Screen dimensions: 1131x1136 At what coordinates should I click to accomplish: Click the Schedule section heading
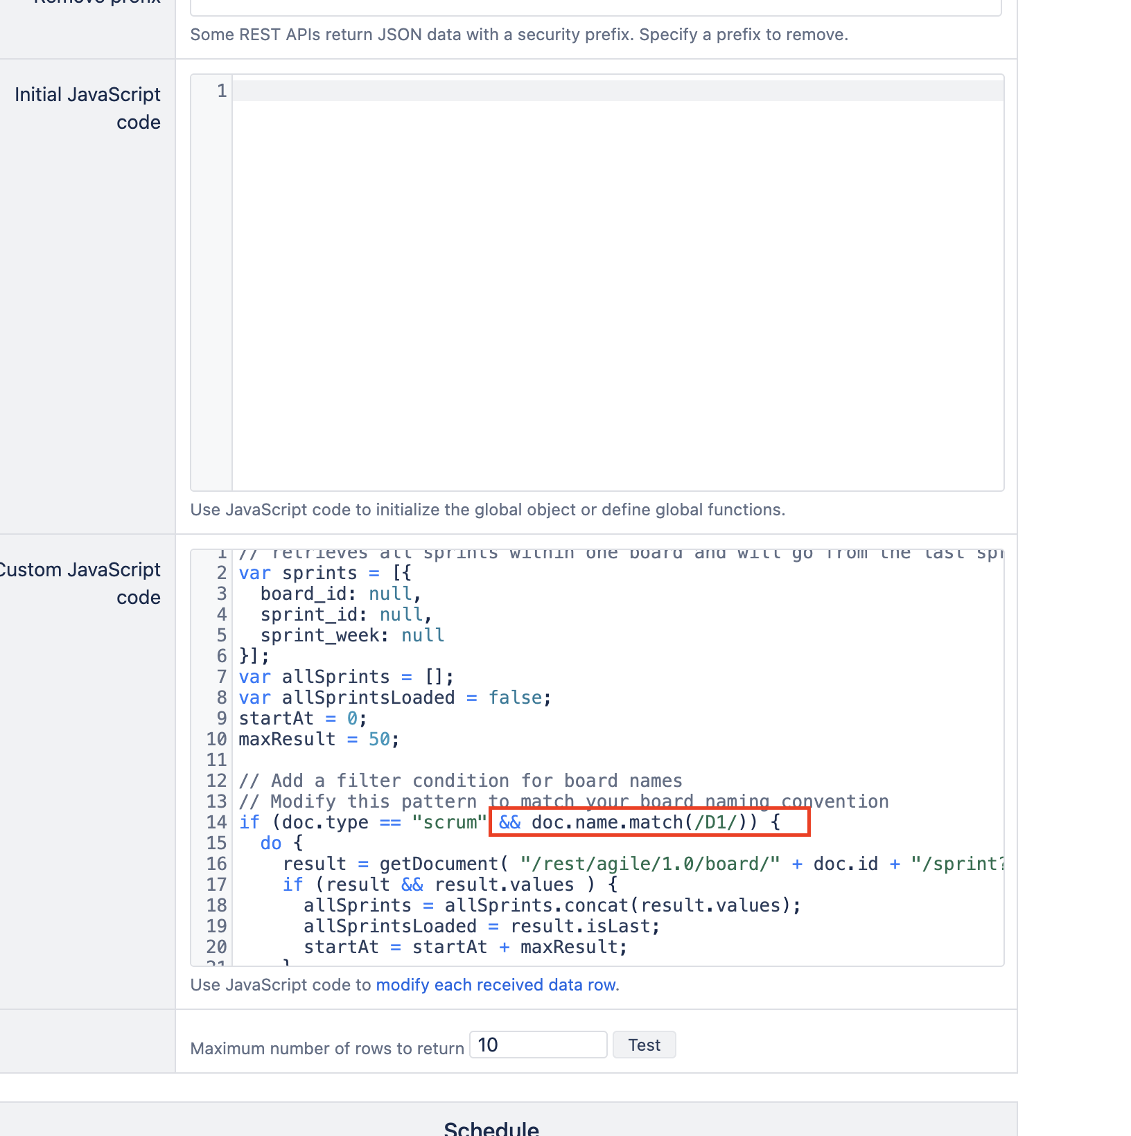point(491,1128)
